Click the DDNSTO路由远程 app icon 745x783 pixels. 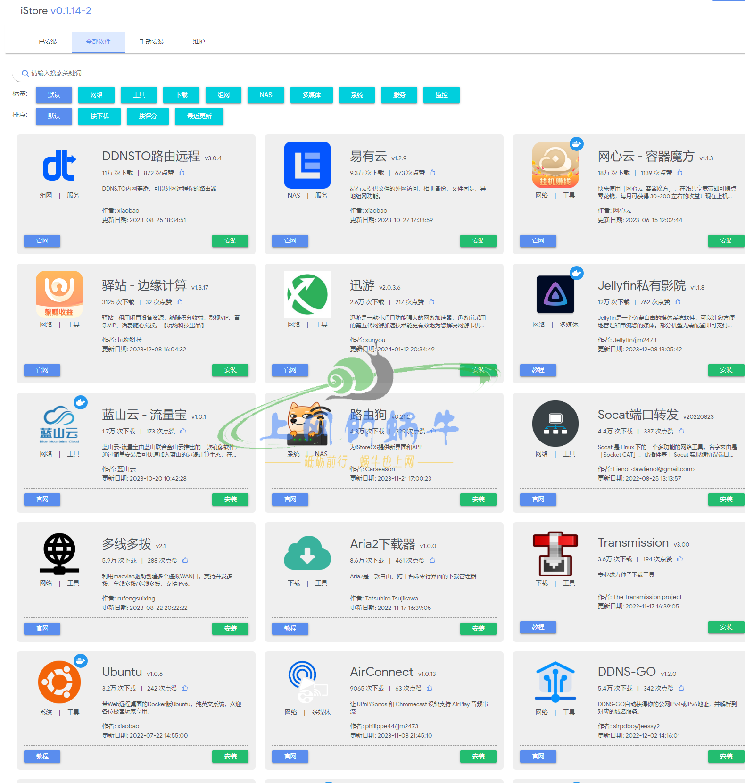tap(59, 165)
